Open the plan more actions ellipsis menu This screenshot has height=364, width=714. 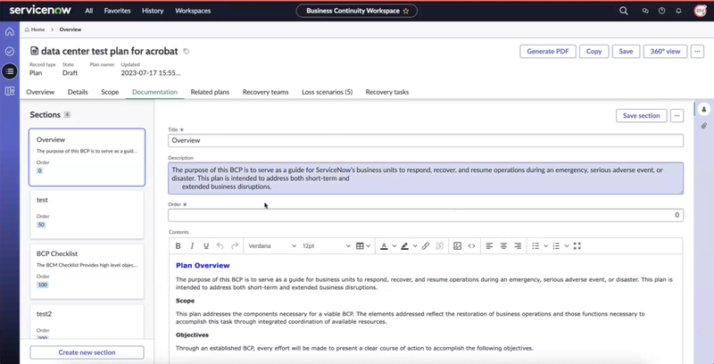(x=698, y=52)
